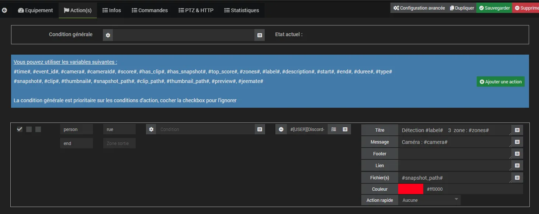Open the red Couleur swatch

pos(411,189)
